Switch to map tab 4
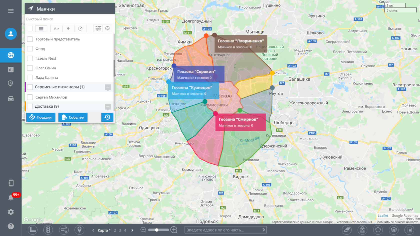Viewport: 420px width, 236px height. click(x=125, y=230)
